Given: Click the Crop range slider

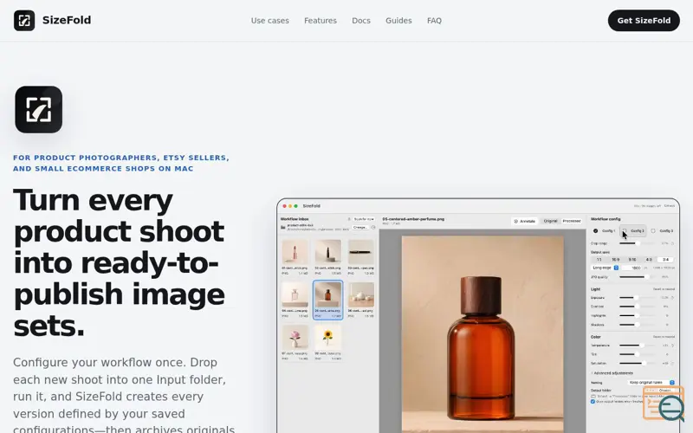Looking at the screenshot, I should [x=637, y=243].
